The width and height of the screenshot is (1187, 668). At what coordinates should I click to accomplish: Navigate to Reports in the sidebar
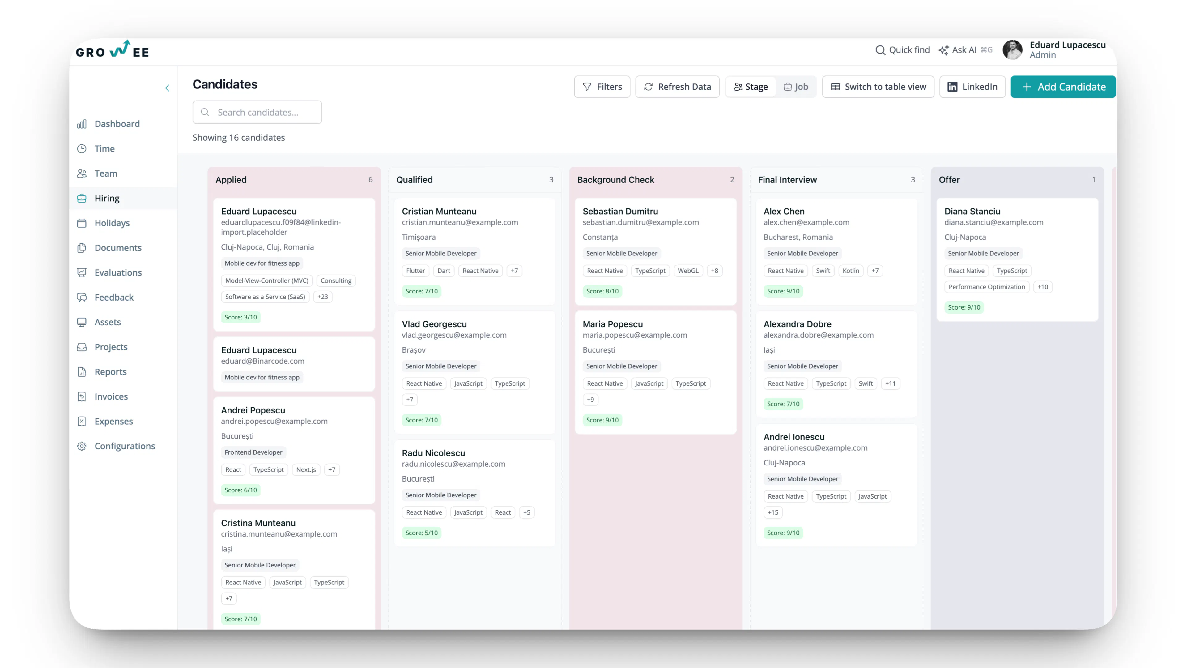(x=82, y=371)
